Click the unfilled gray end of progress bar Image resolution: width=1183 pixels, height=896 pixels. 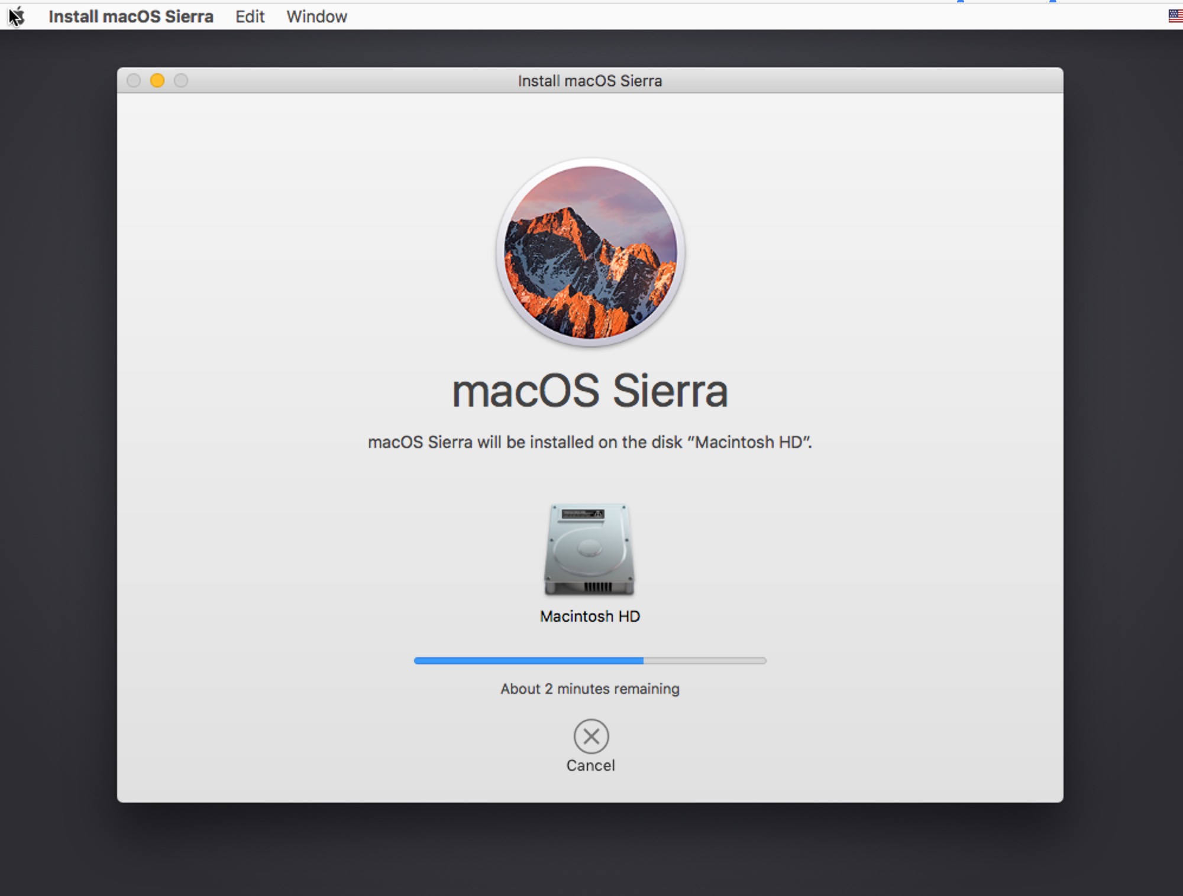click(x=704, y=661)
